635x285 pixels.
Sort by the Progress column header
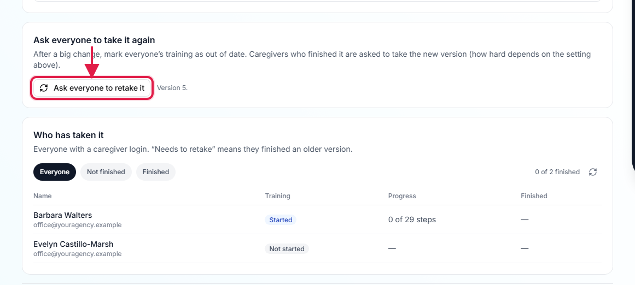tap(402, 195)
